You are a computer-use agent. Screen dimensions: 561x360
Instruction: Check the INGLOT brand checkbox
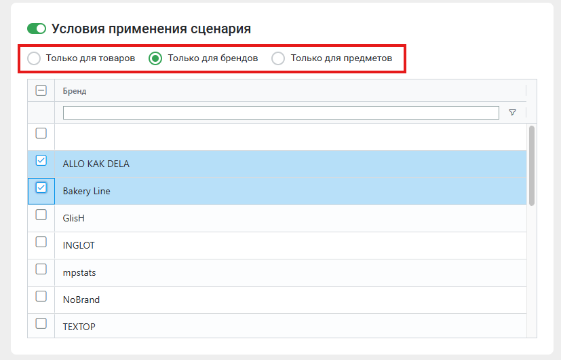click(x=41, y=242)
